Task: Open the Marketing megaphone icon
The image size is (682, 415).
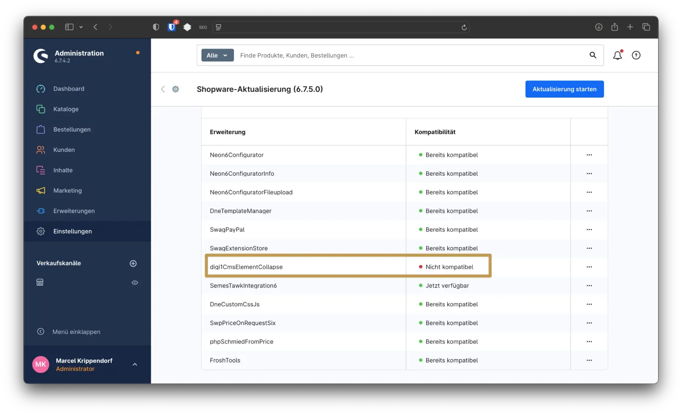Action: pos(40,190)
